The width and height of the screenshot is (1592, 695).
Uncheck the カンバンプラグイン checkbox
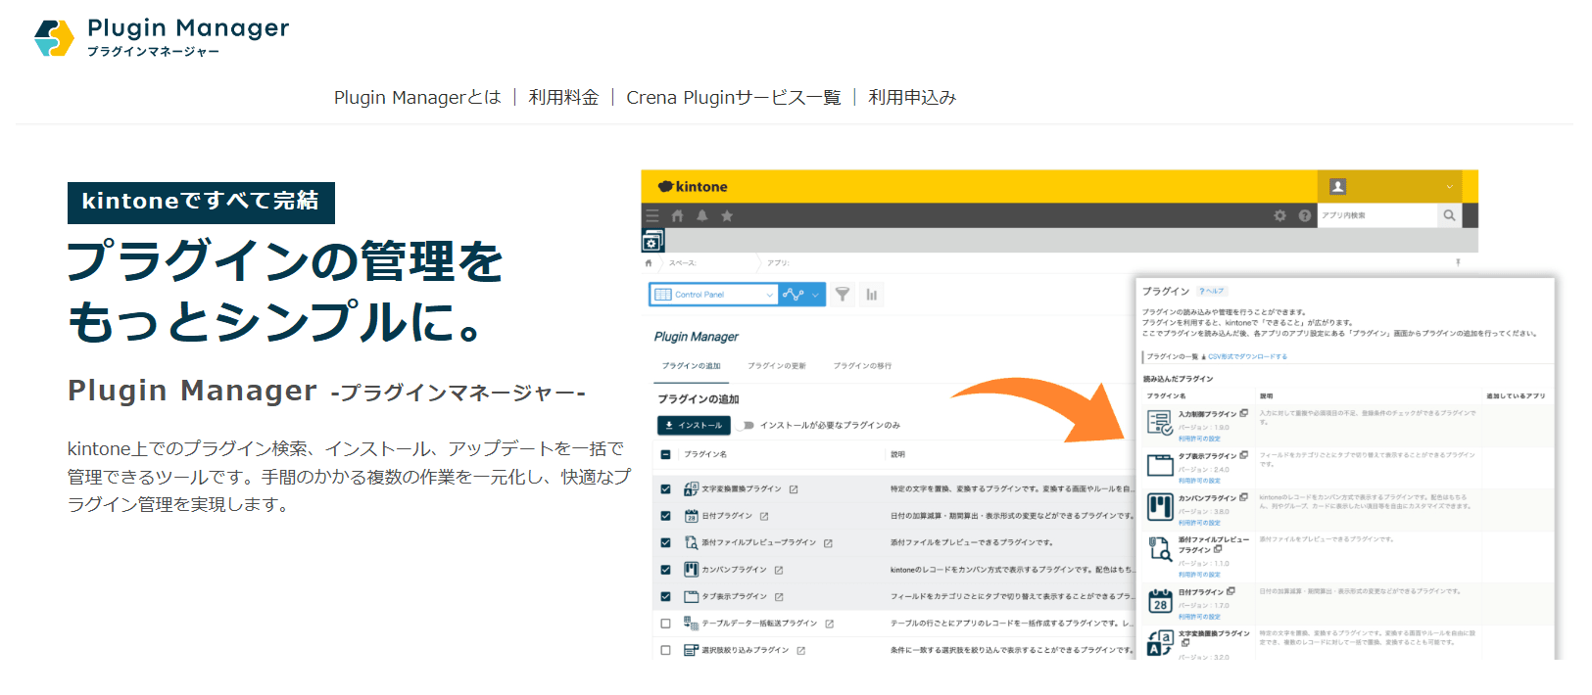[x=666, y=570]
